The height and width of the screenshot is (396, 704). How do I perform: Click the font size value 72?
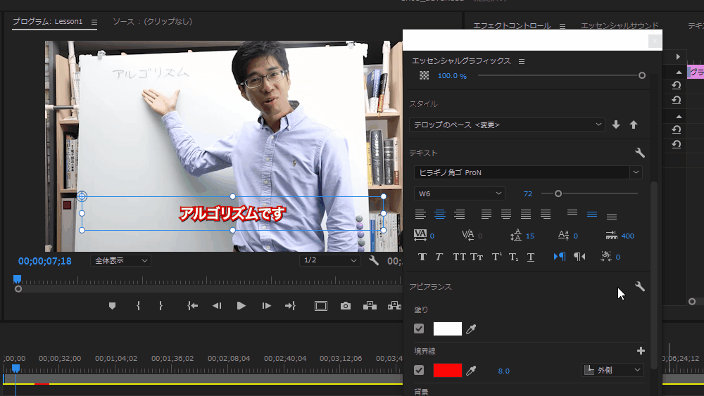point(527,193)
